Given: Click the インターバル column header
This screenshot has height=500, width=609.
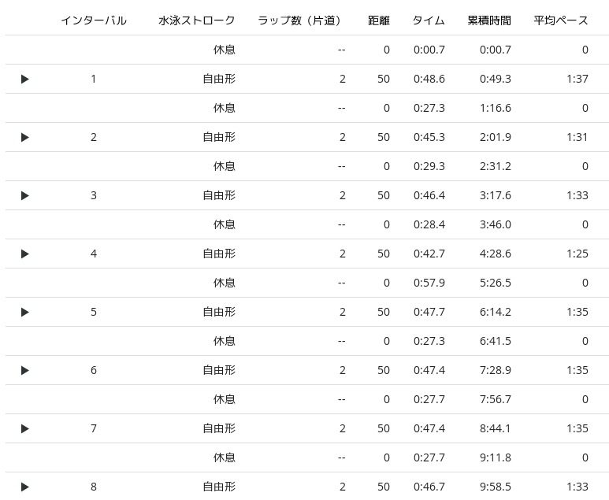Looking at the screenshot, I should (93, 20).
